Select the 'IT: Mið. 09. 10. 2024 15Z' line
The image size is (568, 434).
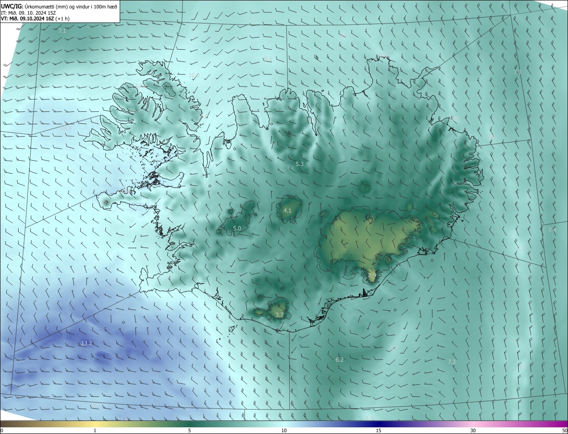[28, 13]
